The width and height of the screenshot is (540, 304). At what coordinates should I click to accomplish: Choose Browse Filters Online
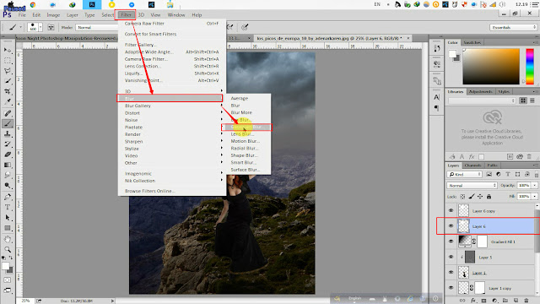[150, 191]
